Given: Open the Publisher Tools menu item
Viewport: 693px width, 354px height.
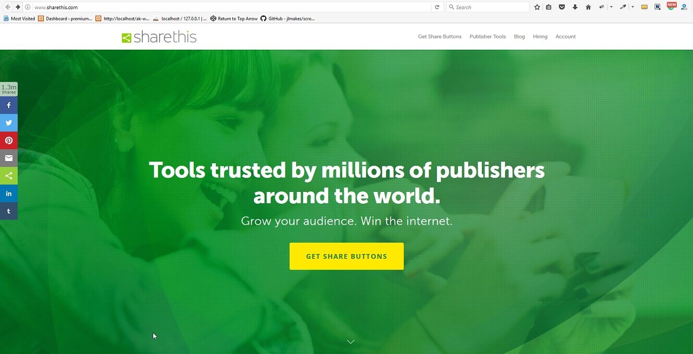Looking at the screenshot, I should (x=487, y=37).
